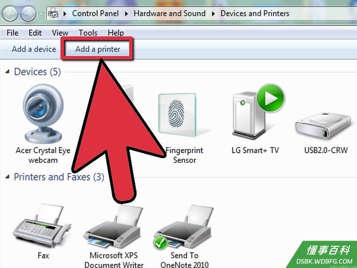Expand the breadcrumb arrow before Control Panel
The image size is (357, 268).
[65, 13]
